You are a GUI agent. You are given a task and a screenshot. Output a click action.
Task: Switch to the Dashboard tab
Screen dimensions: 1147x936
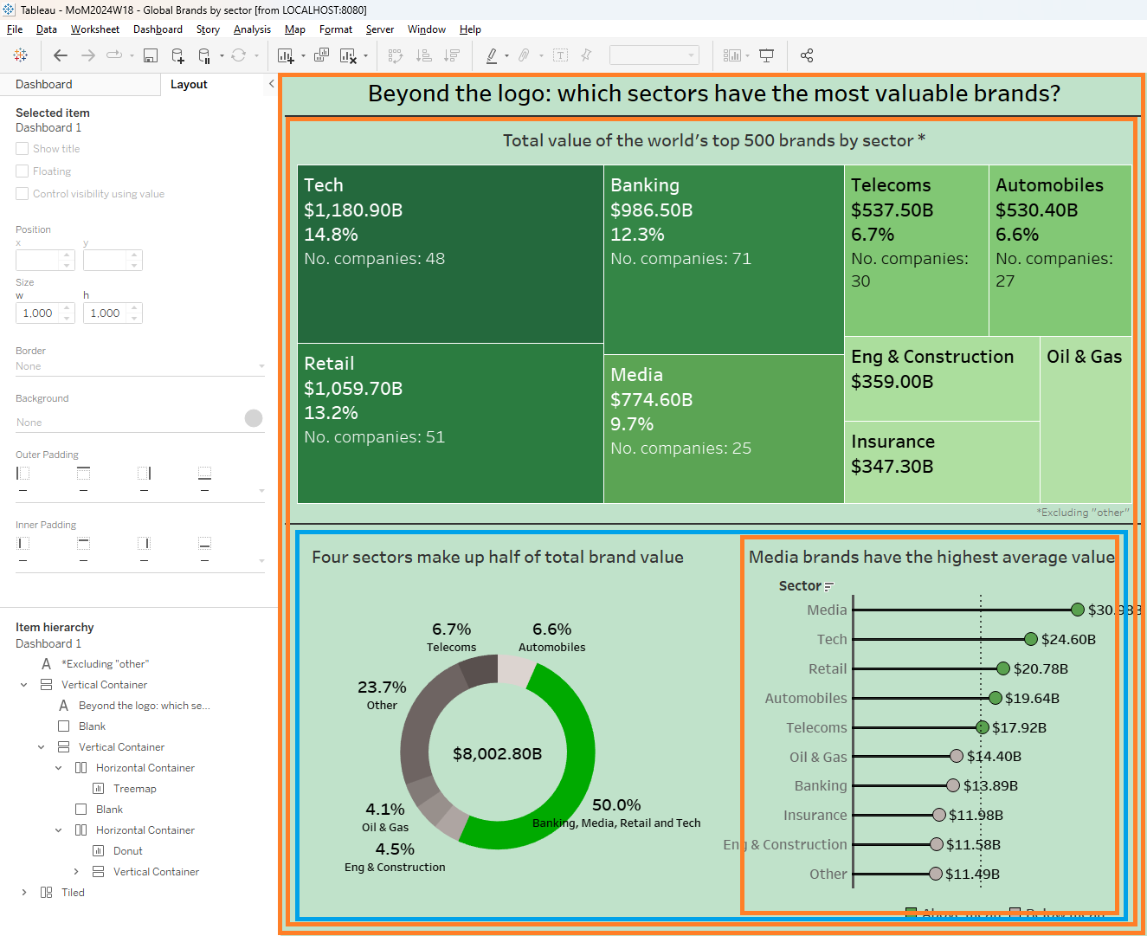point(44,84)
